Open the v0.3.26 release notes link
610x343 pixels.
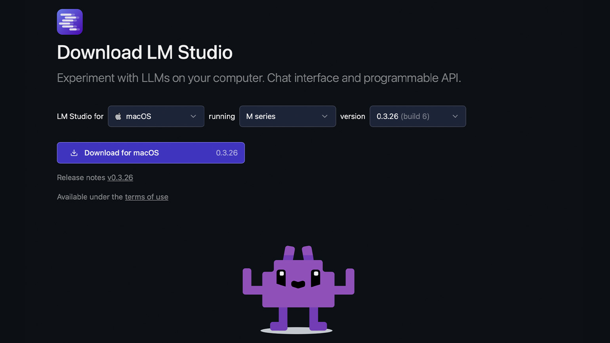[x=120, y=177]
